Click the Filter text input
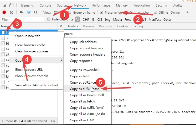The image size is (196, 125). point(23,20)
